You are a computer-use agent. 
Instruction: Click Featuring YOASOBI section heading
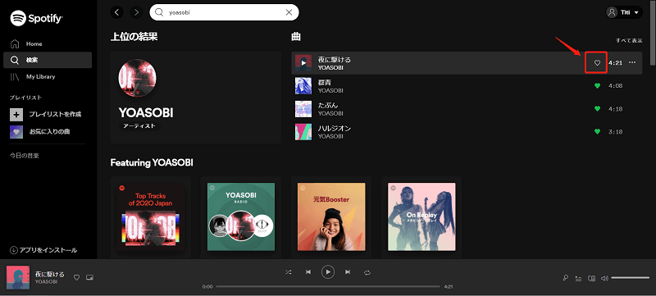point(152,162)
